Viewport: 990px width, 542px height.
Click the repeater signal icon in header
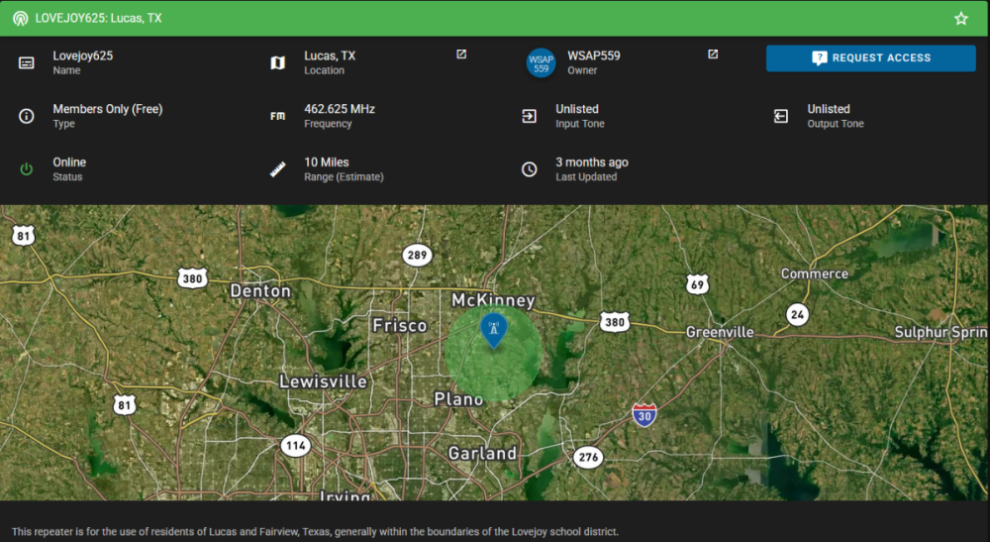click(20, 18)
